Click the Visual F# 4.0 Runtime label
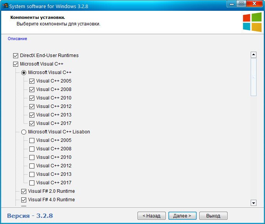265x224 pixels. pos(51,200)
